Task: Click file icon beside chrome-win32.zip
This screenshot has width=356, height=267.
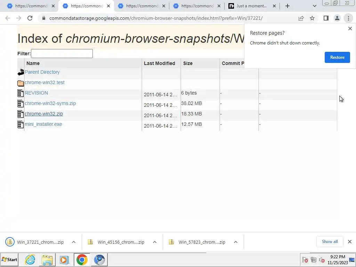Action: (x=21, y=114)
